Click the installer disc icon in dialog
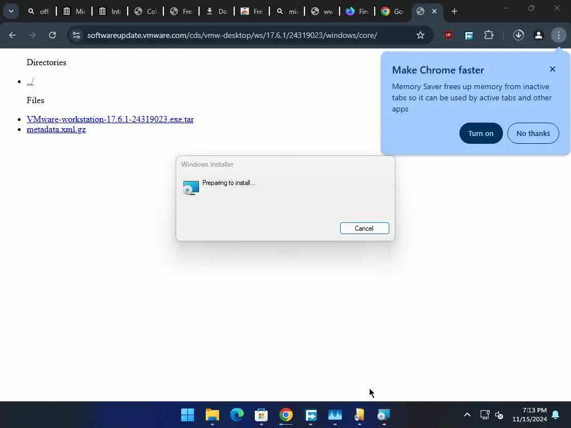 tap(191, 187)
